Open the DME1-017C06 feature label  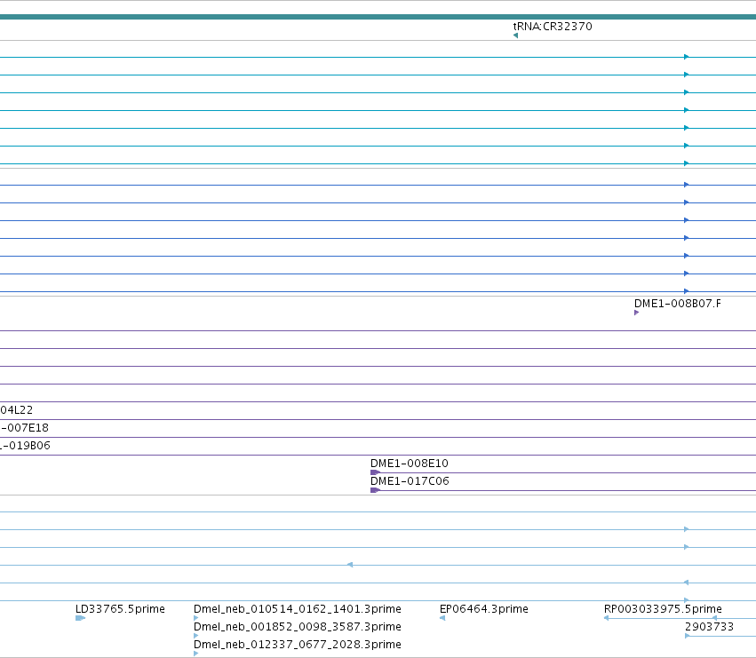point(410,481)
